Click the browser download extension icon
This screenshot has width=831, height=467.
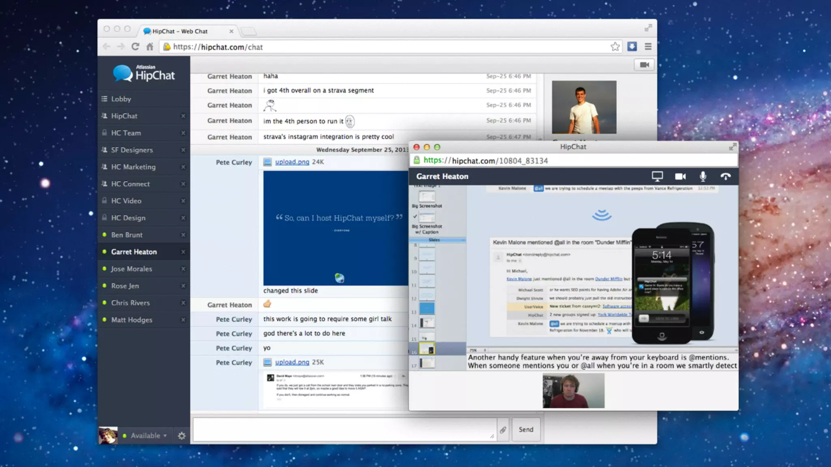click(x=632, y=47)
